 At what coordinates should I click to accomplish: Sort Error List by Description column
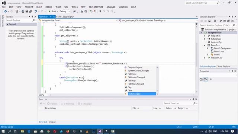[51, 108]
